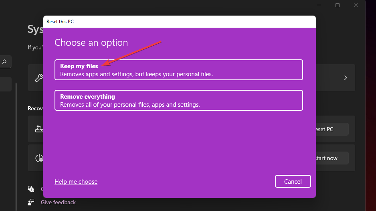Click the wrench troubleshoot icon in Settings
This screenshot has width=376, height=211.
click(x=39, y=78)
